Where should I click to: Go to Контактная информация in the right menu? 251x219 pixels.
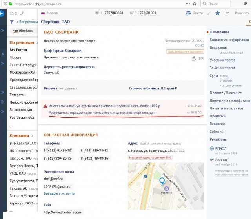pos(229,40)
